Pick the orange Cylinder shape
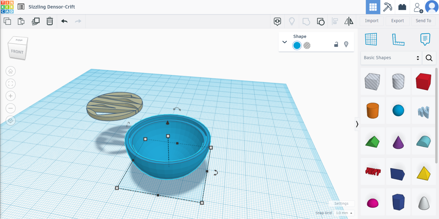 (x=373, y=111)
